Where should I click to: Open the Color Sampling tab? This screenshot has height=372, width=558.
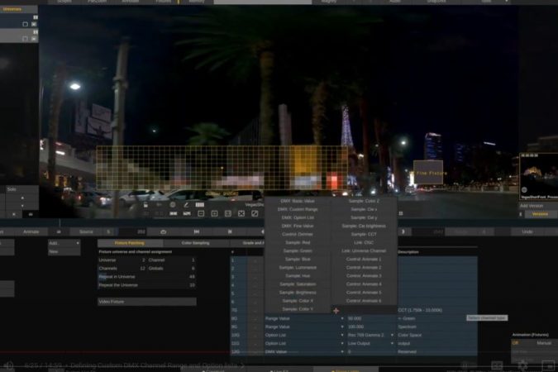pyautogui.click(x=195, y=243)
